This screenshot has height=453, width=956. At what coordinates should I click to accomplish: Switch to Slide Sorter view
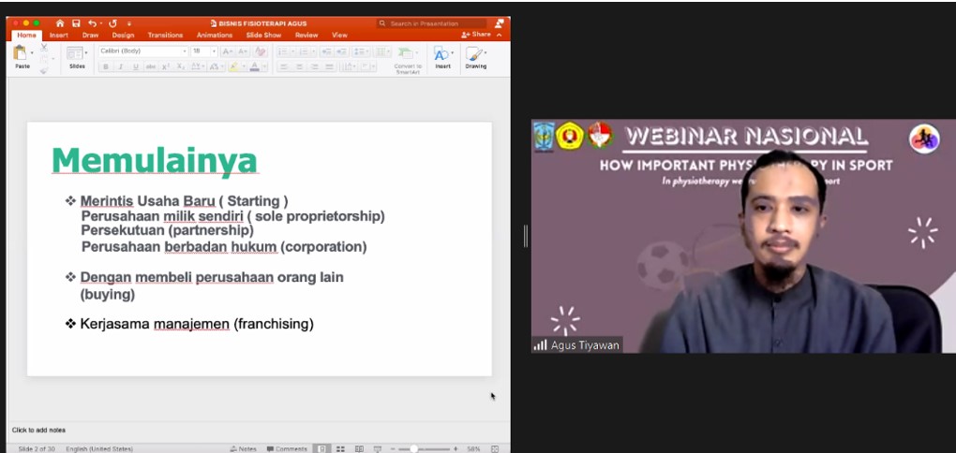pyautogui.click(x=341, y=448)
